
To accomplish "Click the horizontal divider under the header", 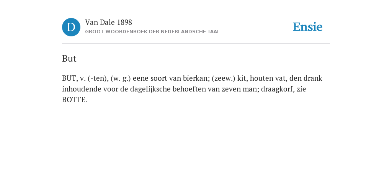I will pyautogui.click(x=196, y=44).
